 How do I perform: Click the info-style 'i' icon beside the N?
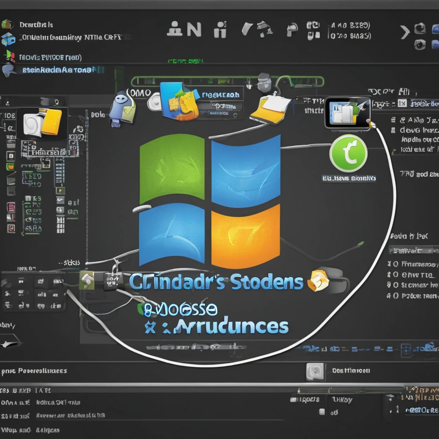[220, 30]
